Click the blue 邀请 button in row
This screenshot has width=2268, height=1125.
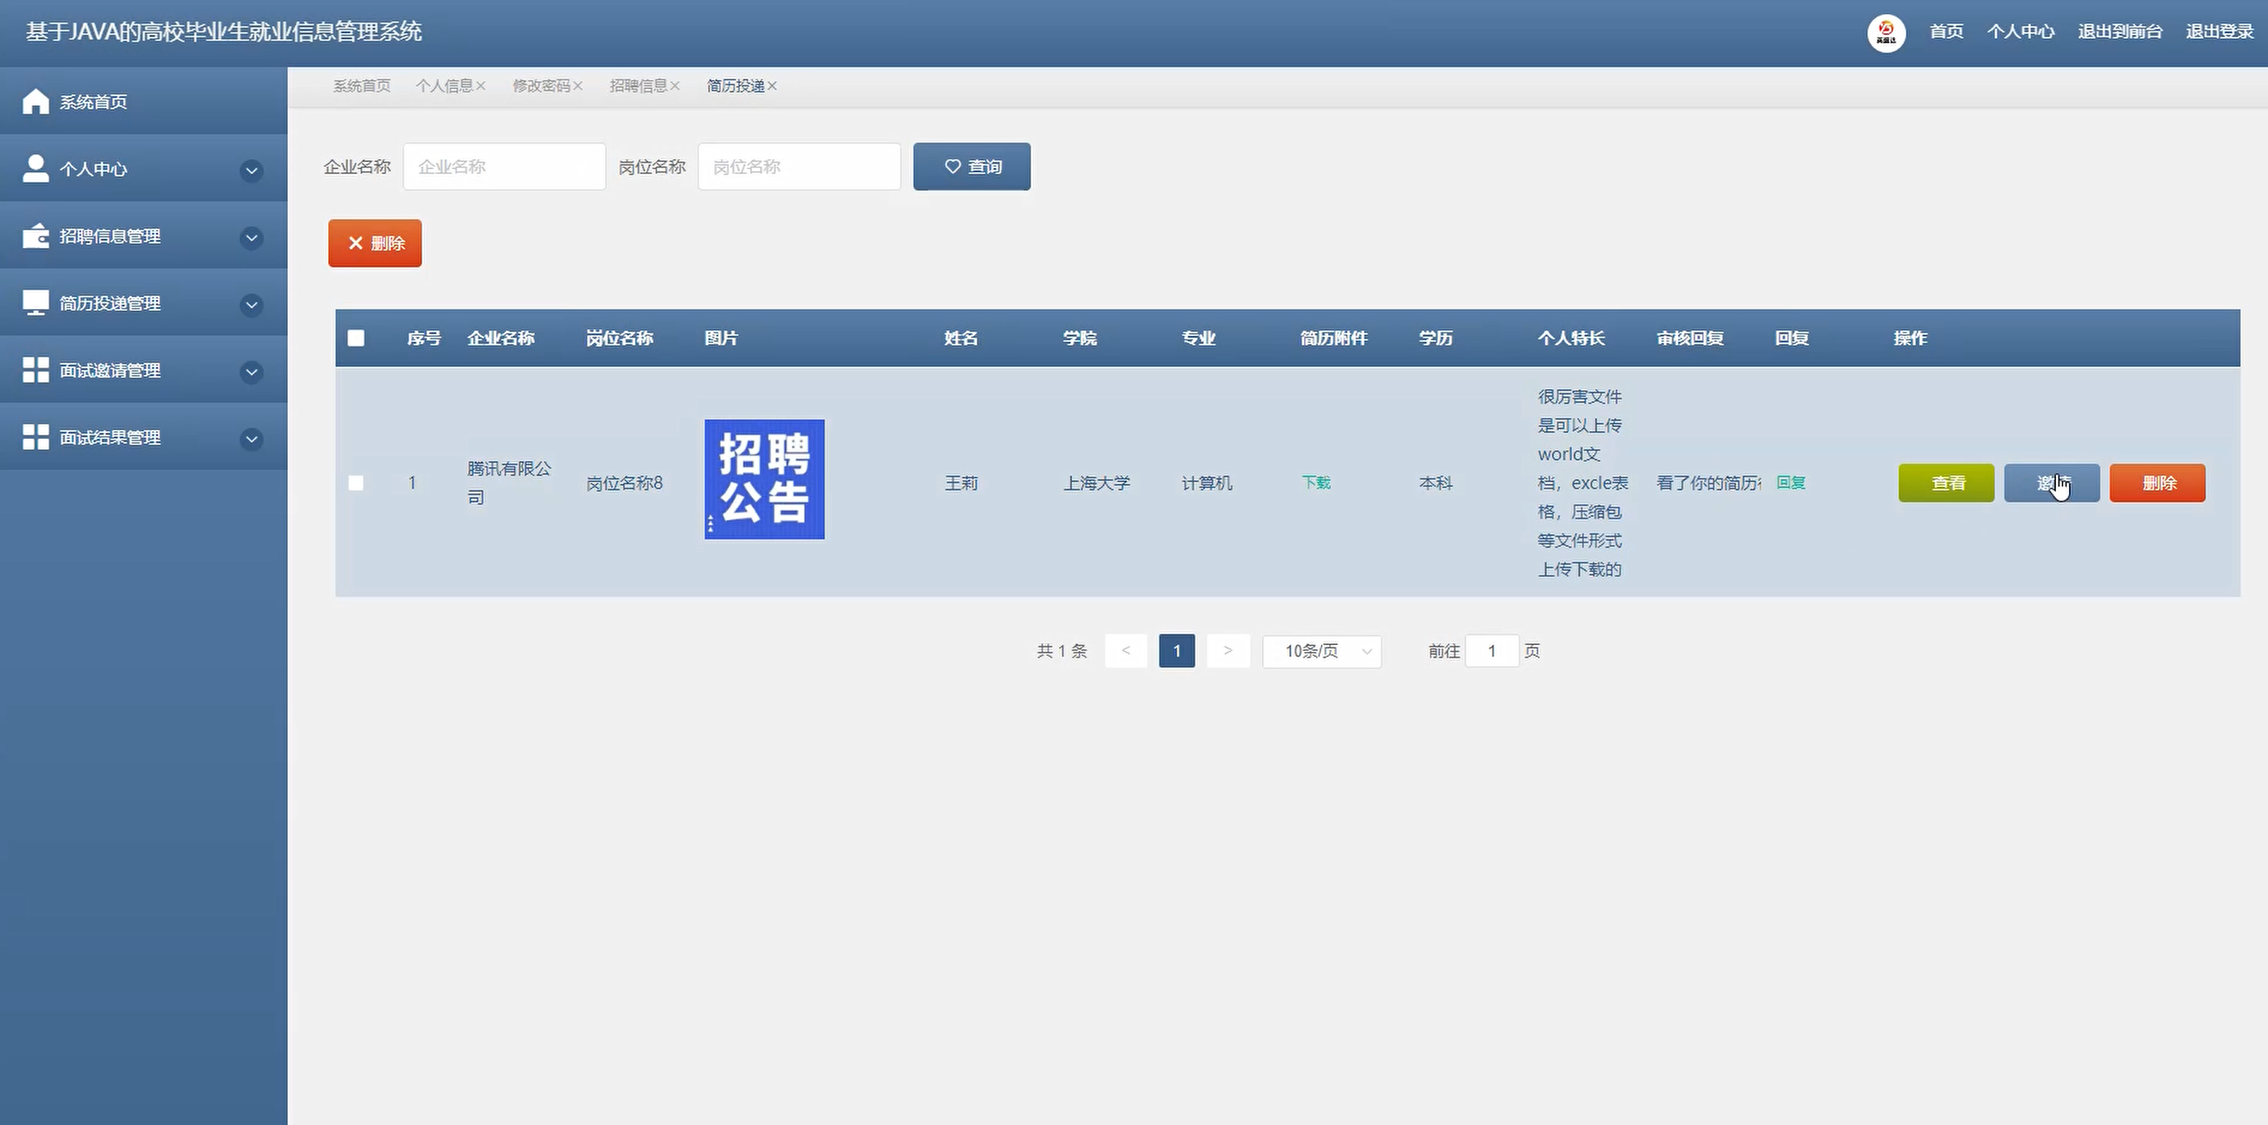tap(2051, 482)
